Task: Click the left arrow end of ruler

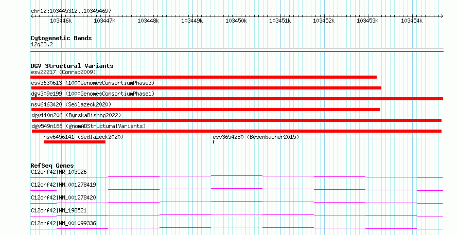Action: 32,16
